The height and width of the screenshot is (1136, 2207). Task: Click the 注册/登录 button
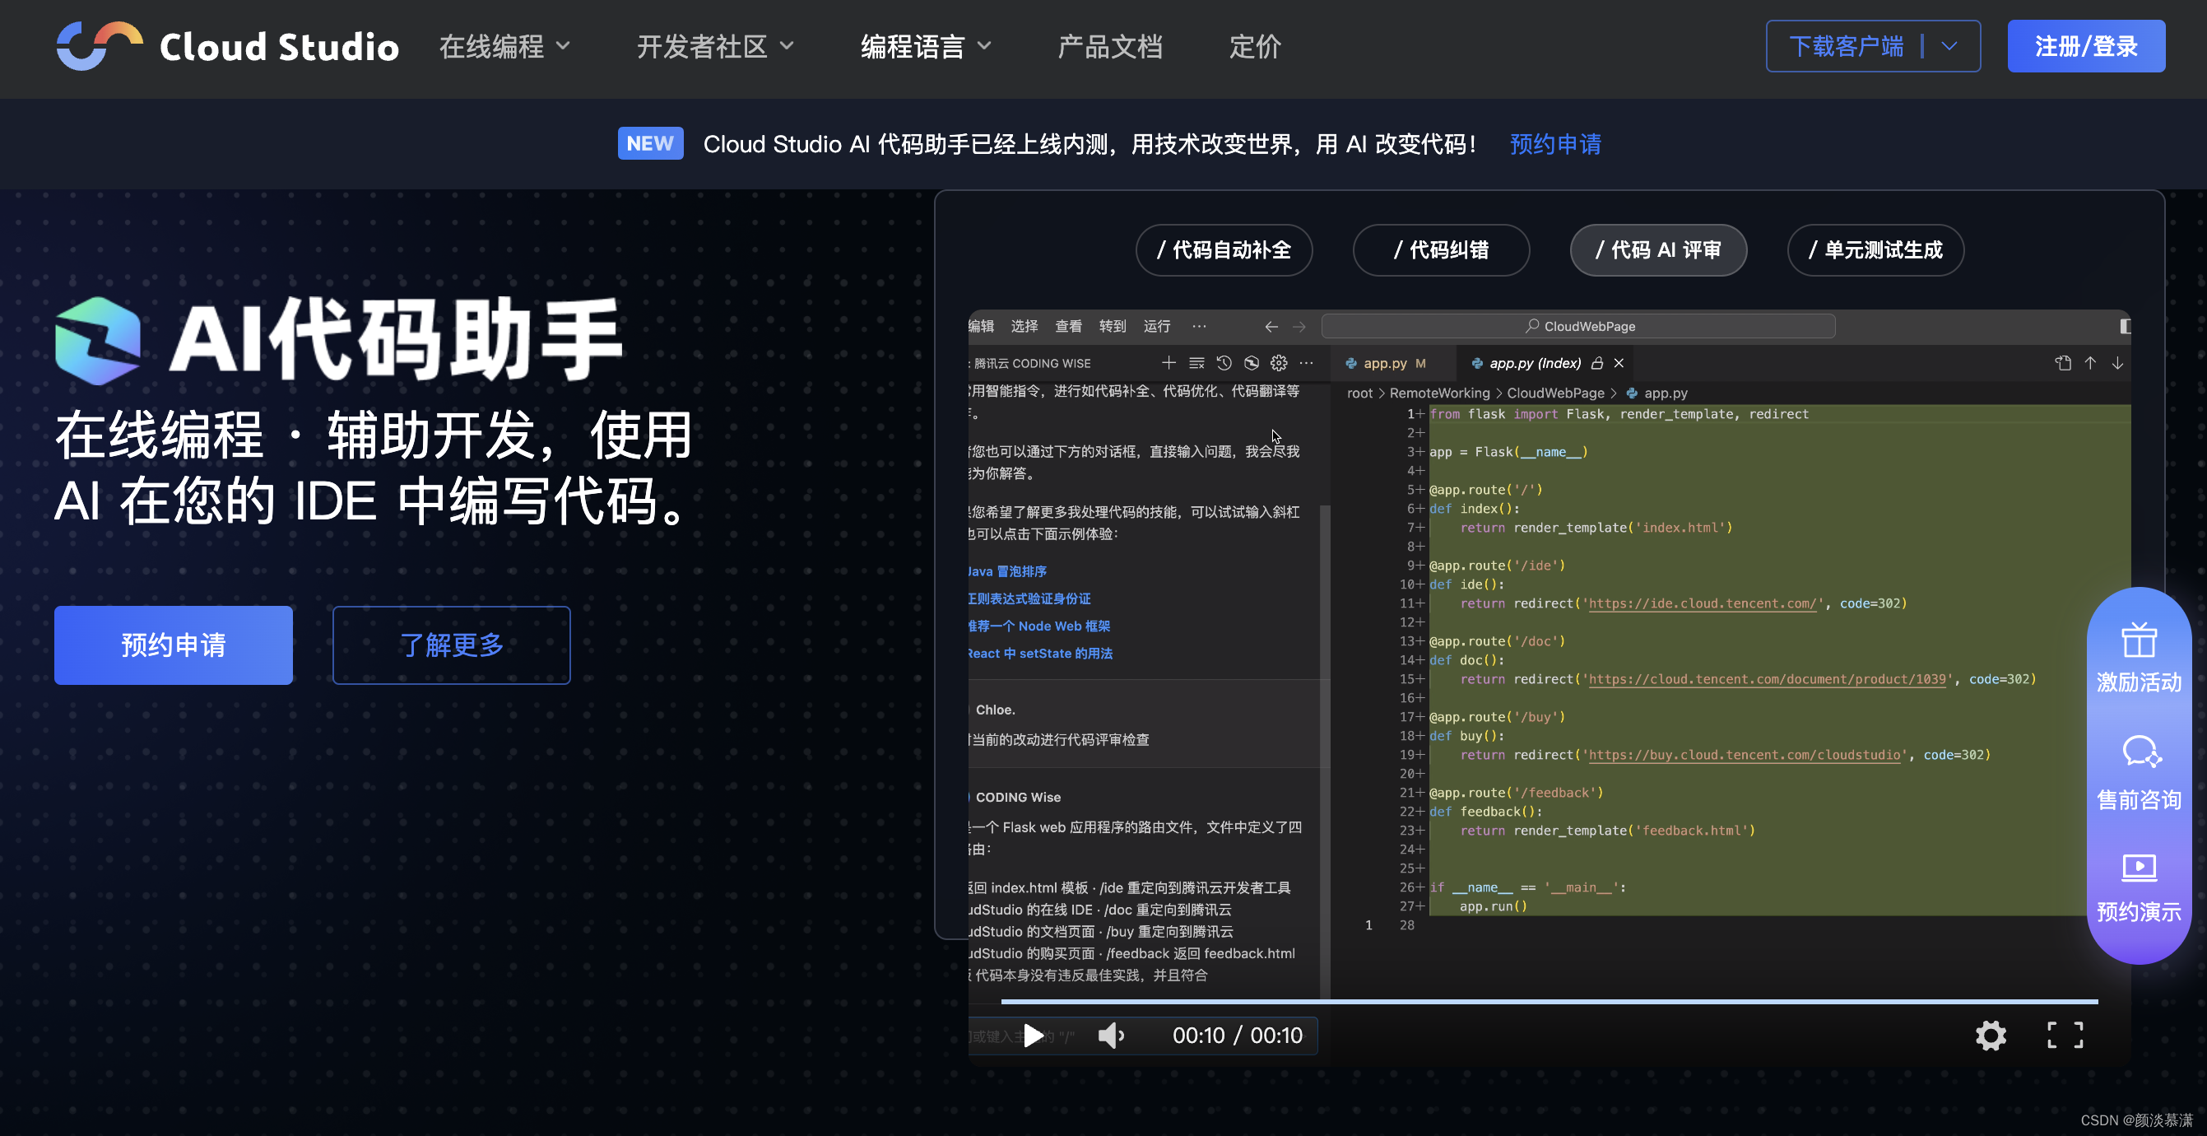tap(2085, 46)
